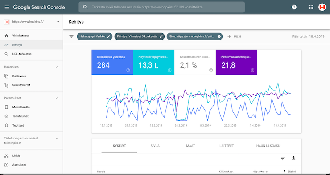Open Tapahtumat enhancement report

pos(32,116)
